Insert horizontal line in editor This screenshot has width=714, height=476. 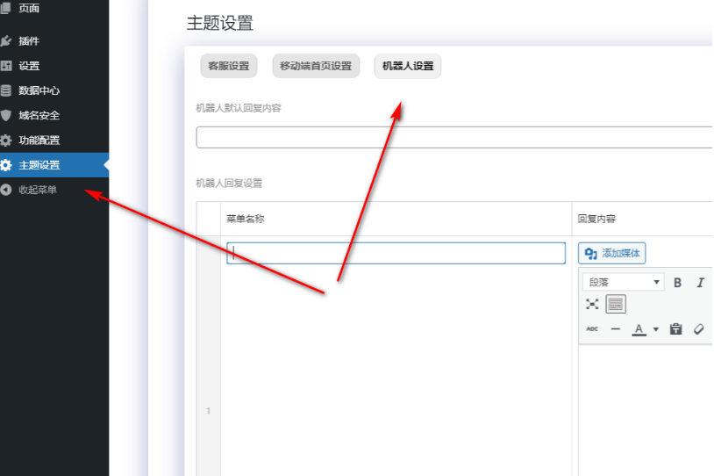pyautogui.click(x=615, y=328)
